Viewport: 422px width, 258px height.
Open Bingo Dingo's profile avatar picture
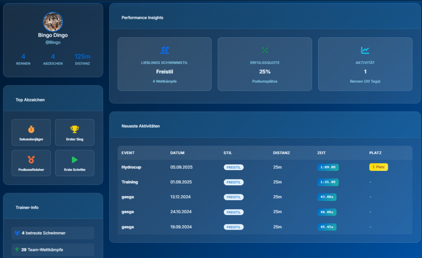coord(53,22)
